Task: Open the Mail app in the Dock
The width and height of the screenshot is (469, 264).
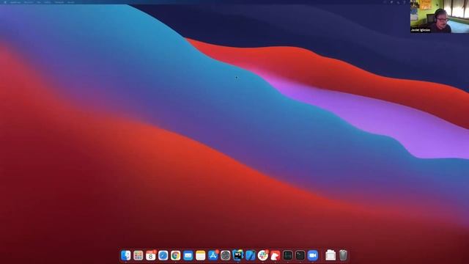Action: tap(188, 255)
